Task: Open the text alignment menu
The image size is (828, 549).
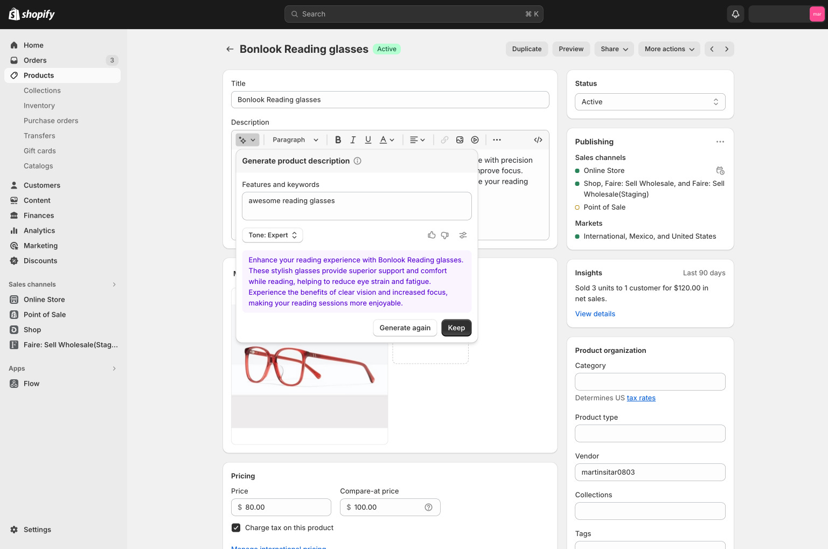Action: tap(418, 140)
